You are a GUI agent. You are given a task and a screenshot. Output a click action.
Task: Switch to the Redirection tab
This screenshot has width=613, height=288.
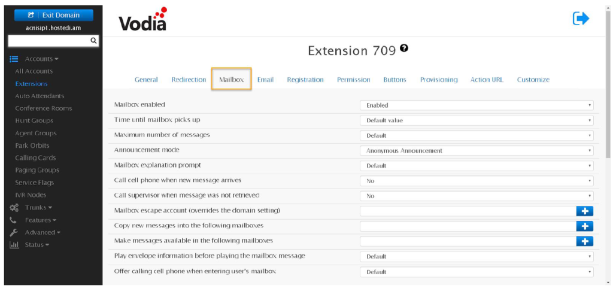click(x=189, y=80)
